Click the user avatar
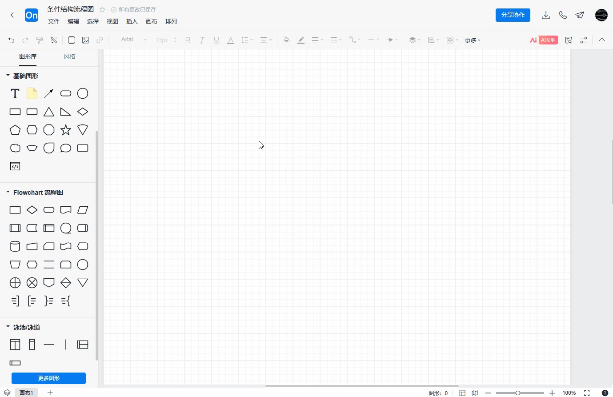The height and width of the screenshot is (397, 613). (601, 15)
